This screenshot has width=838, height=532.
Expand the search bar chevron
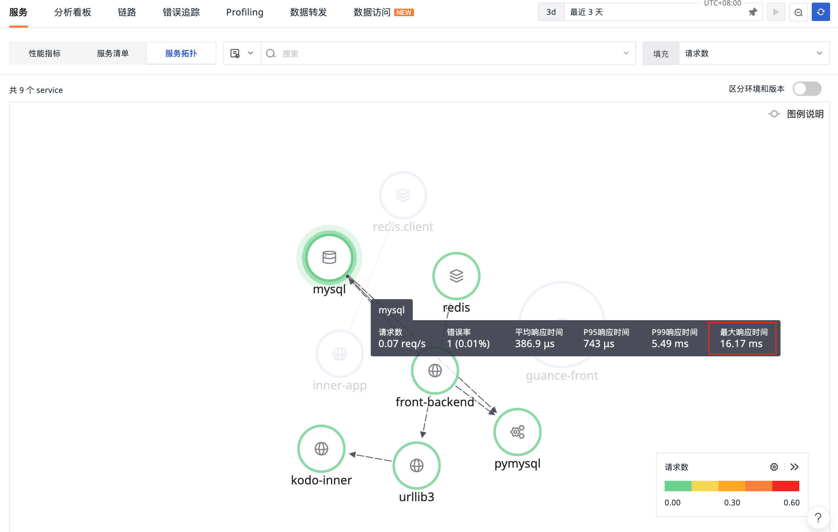click(x=626, y=53)
